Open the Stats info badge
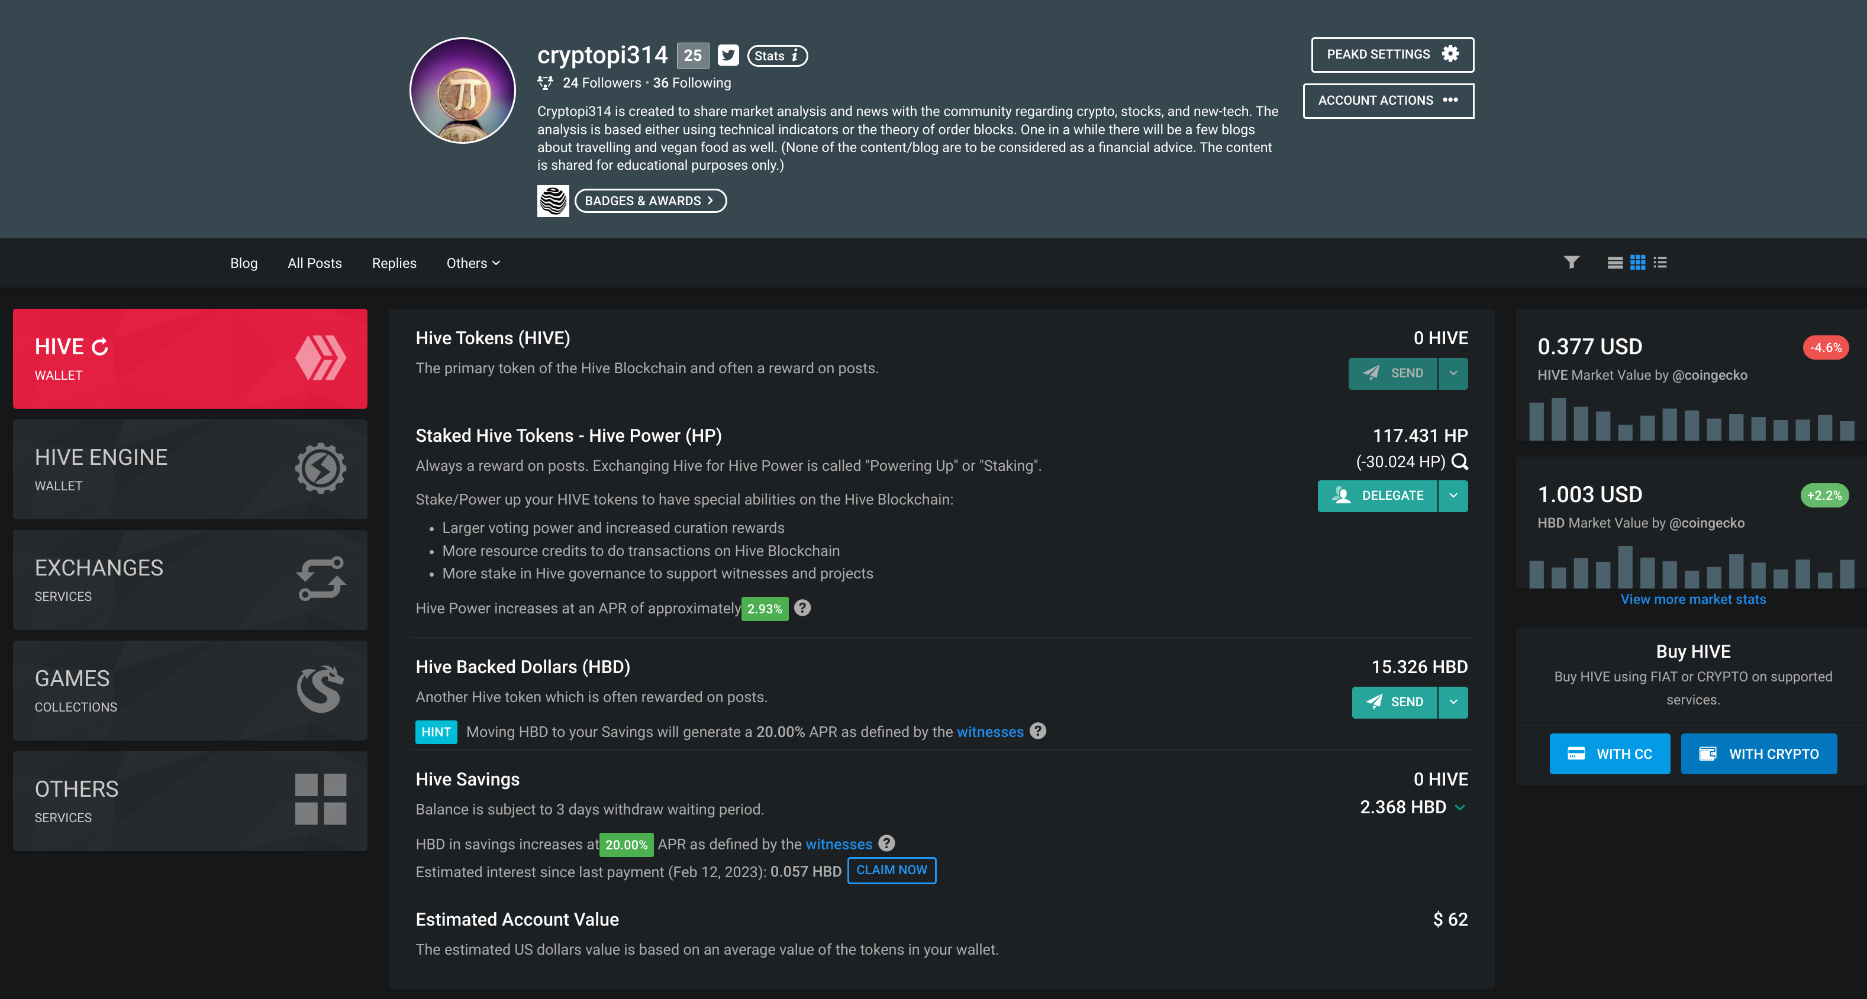 [x=777, y=56]
